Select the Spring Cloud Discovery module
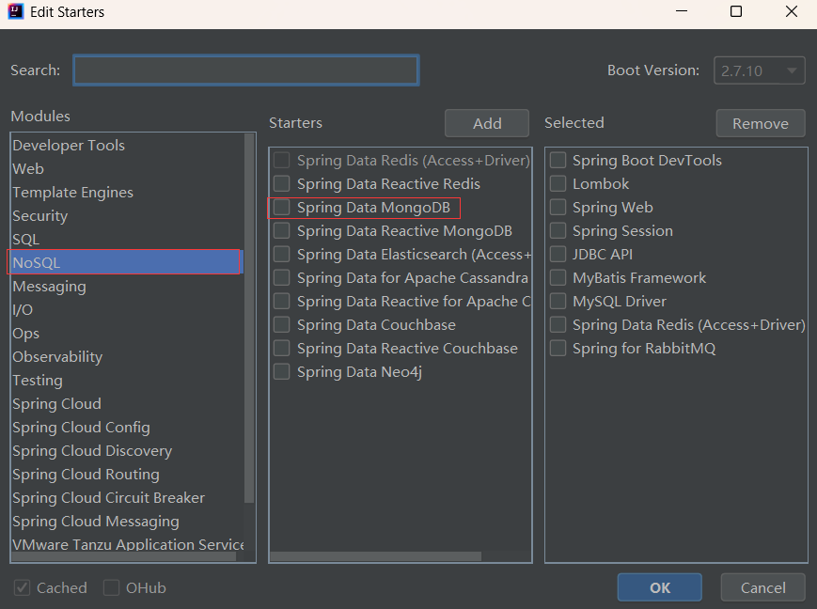Viewport: 817px width, 609px height. [92, 450]
